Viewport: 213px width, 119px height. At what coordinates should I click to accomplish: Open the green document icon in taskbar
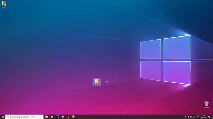click(74, 117)
